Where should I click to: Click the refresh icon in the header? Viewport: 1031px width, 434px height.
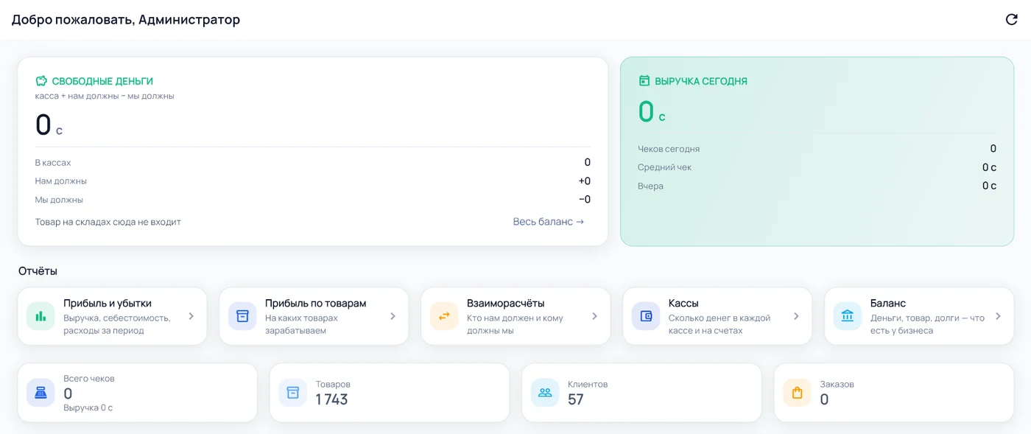click(x=1012, y=20)
